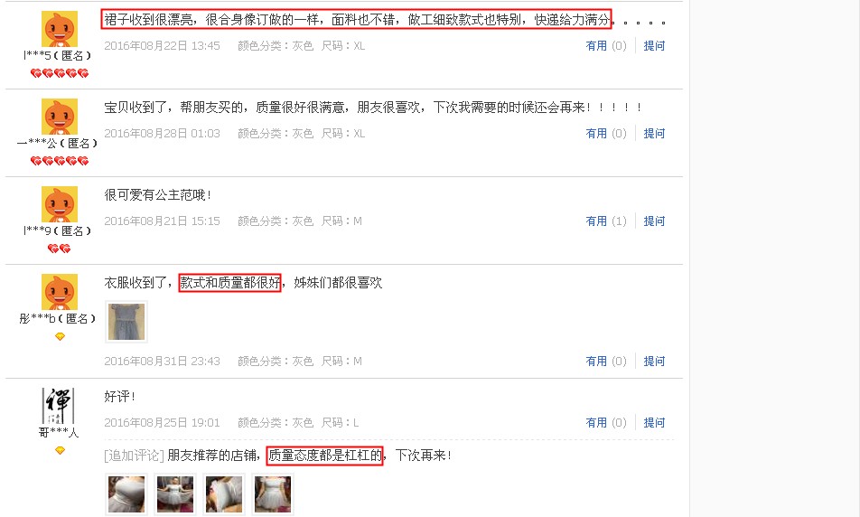Click 提问 on the 01:03 review
This screenshot has width=860, height=517.
click(654, 134)
